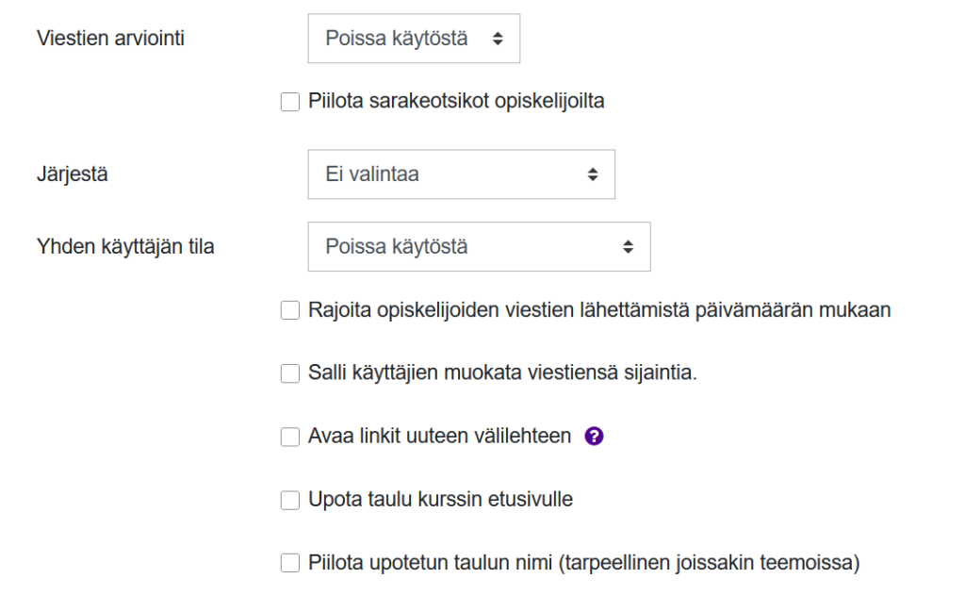Viewport: 965px width, 595px height.
Task: Click the text Avaa linkit uuteen välilehteen
Action: click(439, 436)
